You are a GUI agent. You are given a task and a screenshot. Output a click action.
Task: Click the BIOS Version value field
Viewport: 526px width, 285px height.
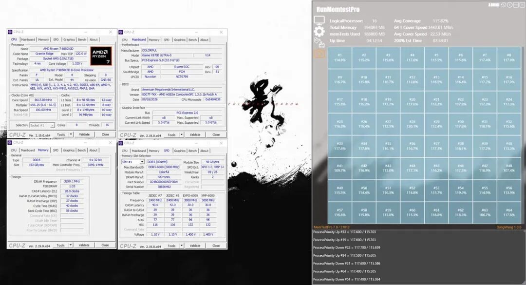(x=182, y=95)
